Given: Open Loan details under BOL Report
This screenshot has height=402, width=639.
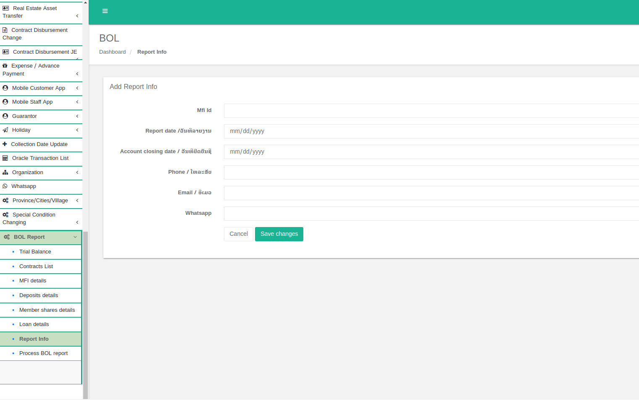Looking at the screenshot, I should 34,324.
